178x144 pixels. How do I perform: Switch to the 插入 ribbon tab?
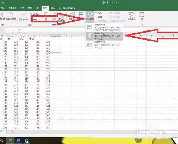[x=3, y=8]
